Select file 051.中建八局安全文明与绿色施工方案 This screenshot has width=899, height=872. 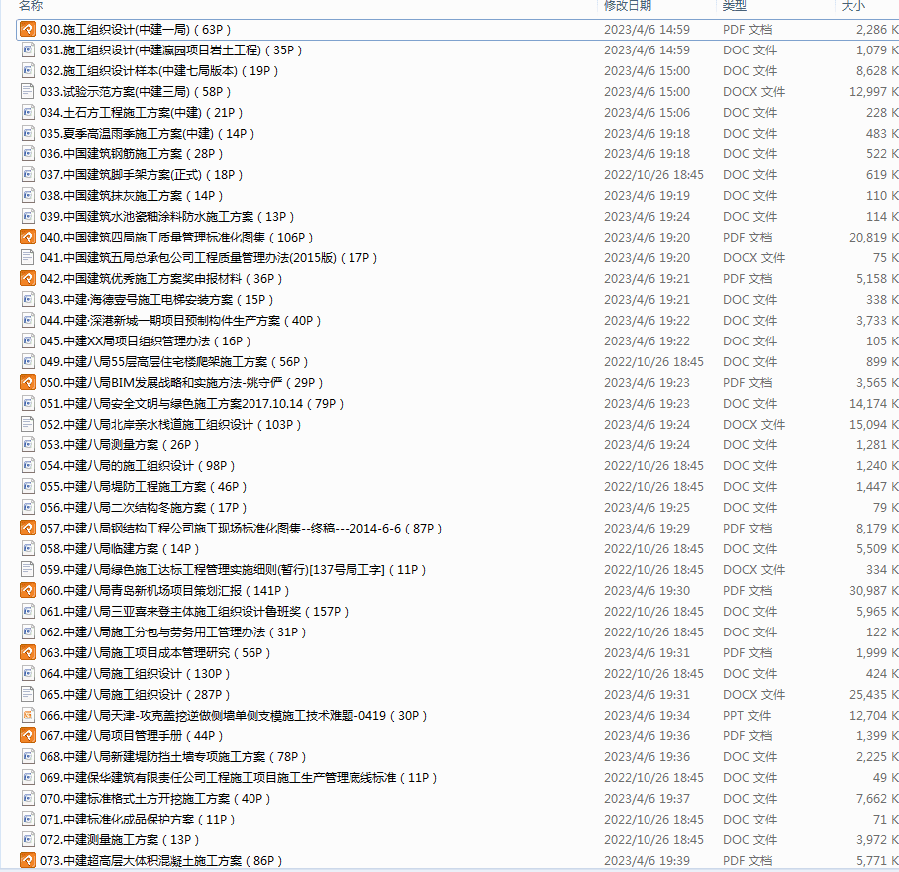pos(191,403)
